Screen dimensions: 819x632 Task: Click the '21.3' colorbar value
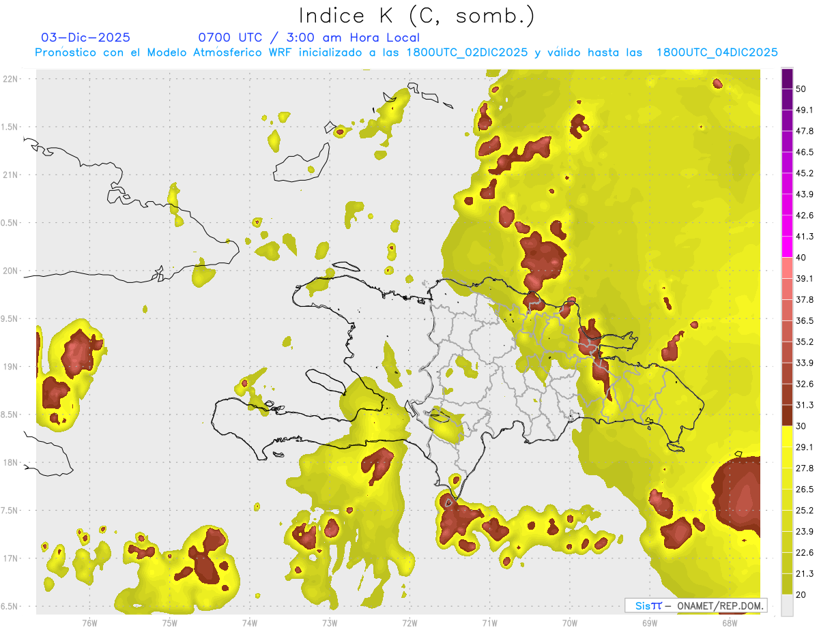805,573
